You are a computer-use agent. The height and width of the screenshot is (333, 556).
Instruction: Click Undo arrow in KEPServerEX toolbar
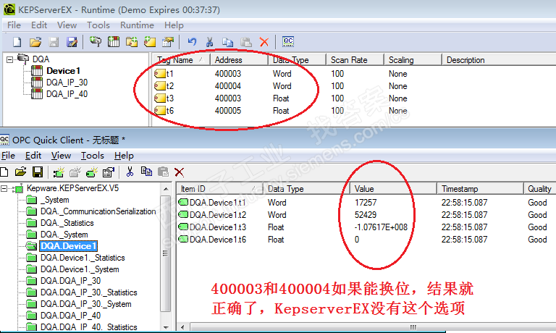pyautogui.click(x=192, y=42)
